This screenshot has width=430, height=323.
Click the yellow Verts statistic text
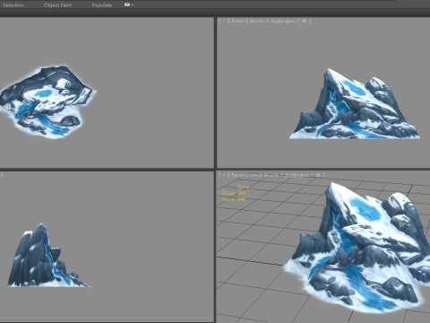[x=234, y=199]
